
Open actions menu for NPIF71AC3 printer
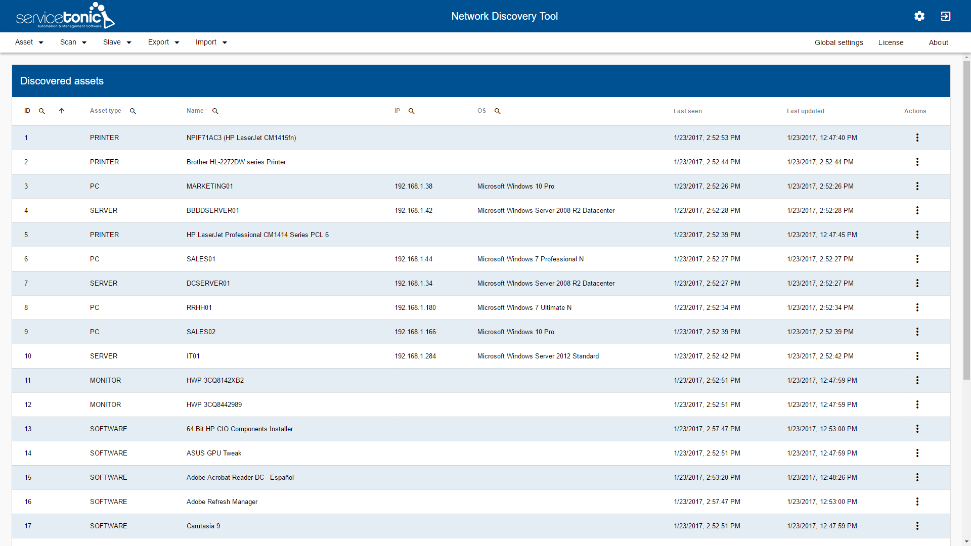917,138
